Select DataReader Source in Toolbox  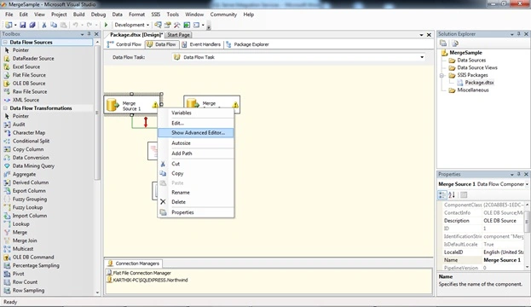click(x=33, y=58)
